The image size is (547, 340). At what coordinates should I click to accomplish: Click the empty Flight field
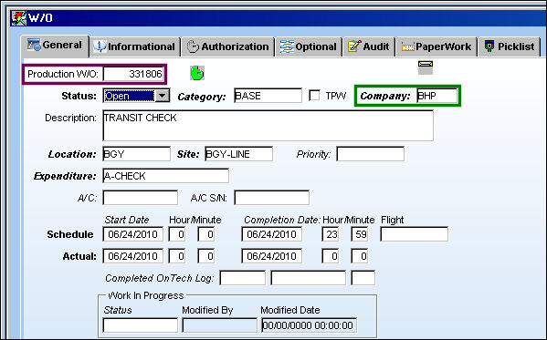(414, 234)
